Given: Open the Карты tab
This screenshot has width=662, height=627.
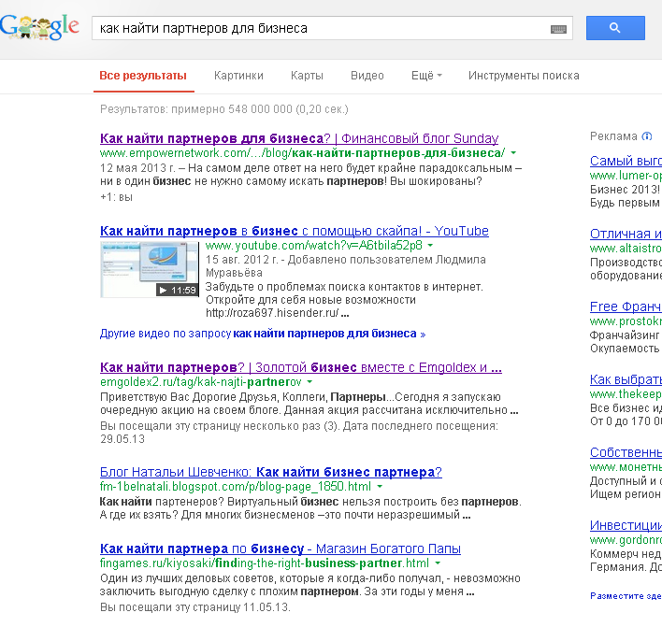Looking at the screenshot, I should tap(307, 76).
